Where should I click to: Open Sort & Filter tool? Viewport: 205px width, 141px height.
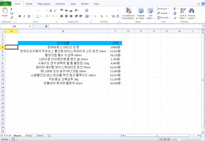point(183,13)
